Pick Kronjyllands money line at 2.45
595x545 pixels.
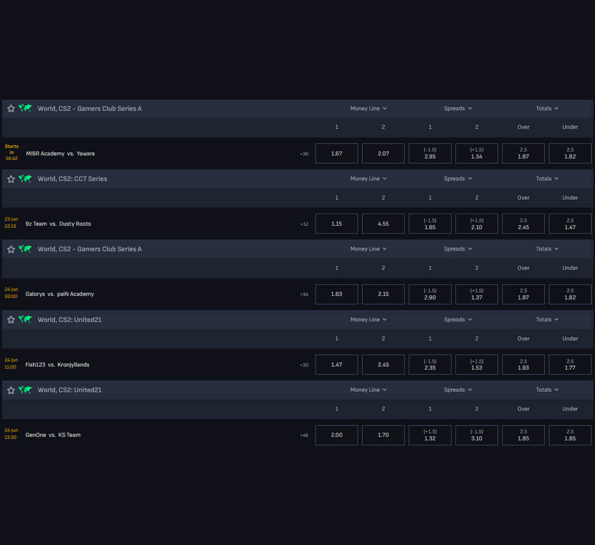pyautogui.click(x=383, y=364)
